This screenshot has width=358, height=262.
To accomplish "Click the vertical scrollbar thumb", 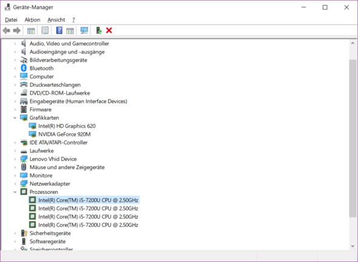I will pyautogui.click(x=353, y=138).
